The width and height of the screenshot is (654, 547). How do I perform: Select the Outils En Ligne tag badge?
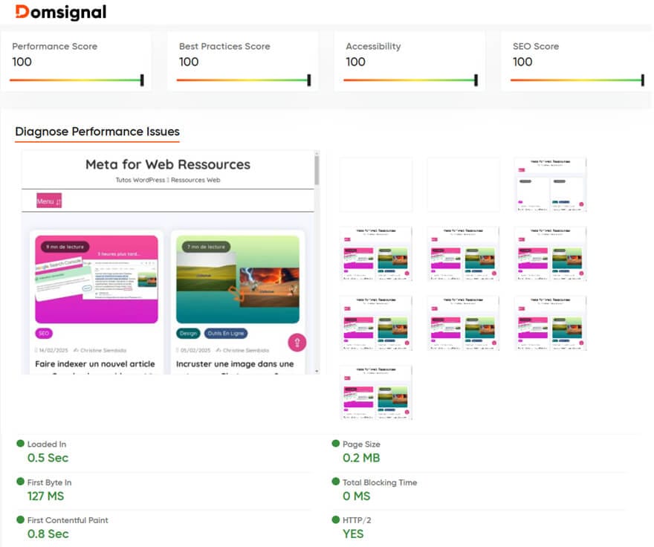(x=226, y=333)
